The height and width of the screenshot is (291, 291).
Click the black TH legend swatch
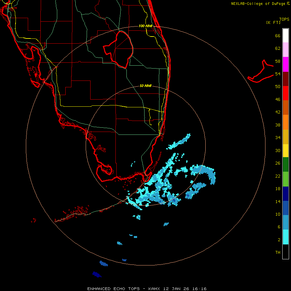coord(286,252)
